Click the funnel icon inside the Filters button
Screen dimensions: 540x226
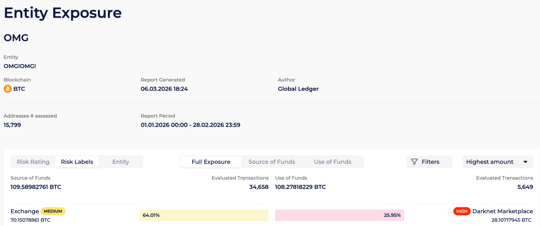click(x=415, y=162)
